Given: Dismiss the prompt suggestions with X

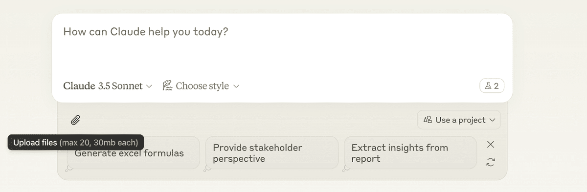Looking at the screenshot, I should pos(491,144).
